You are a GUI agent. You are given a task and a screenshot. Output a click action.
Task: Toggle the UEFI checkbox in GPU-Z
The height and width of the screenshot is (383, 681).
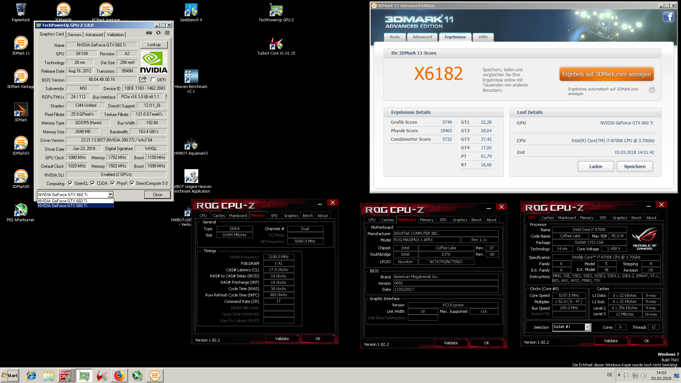[153, 79]
